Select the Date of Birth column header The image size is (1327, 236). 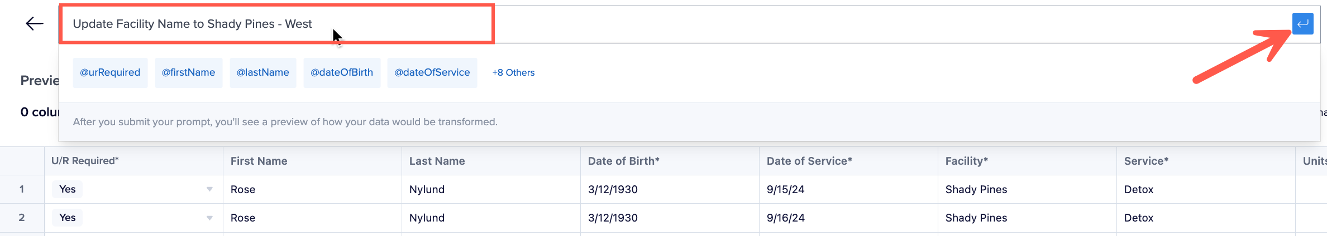[x=670, y=161]
